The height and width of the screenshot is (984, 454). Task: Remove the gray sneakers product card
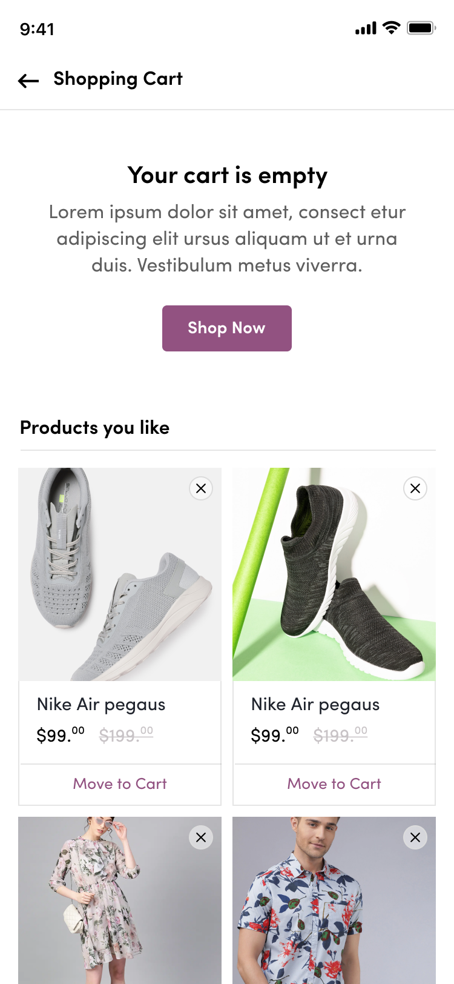click(201, 488)
